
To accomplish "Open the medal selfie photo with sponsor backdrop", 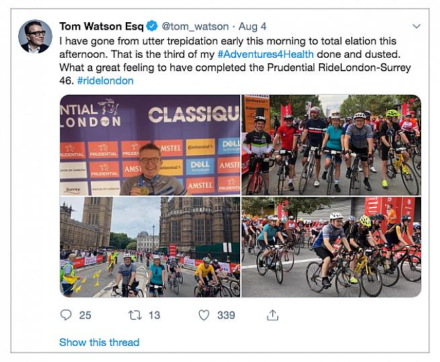I will tap(149, 145).
